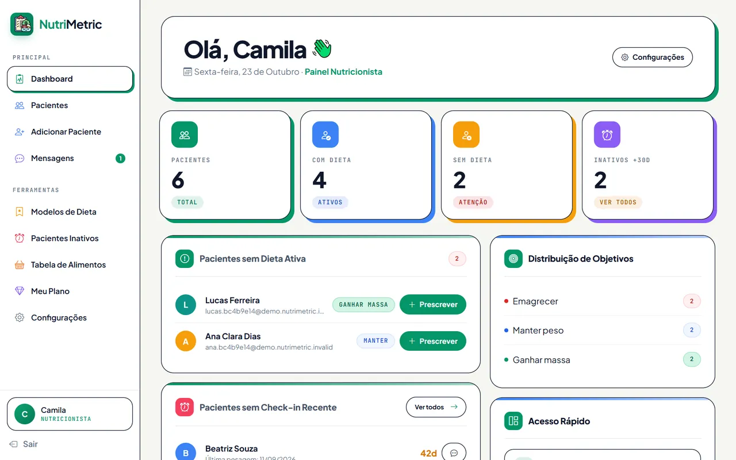
Task: Open Dashboard in the sidebar
Action: pyautogui.click(x=70, y=79)
